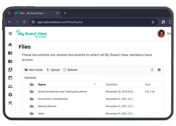Open the hamburger navigation menu
The image size is (176, 126).
tap(10, 34)
